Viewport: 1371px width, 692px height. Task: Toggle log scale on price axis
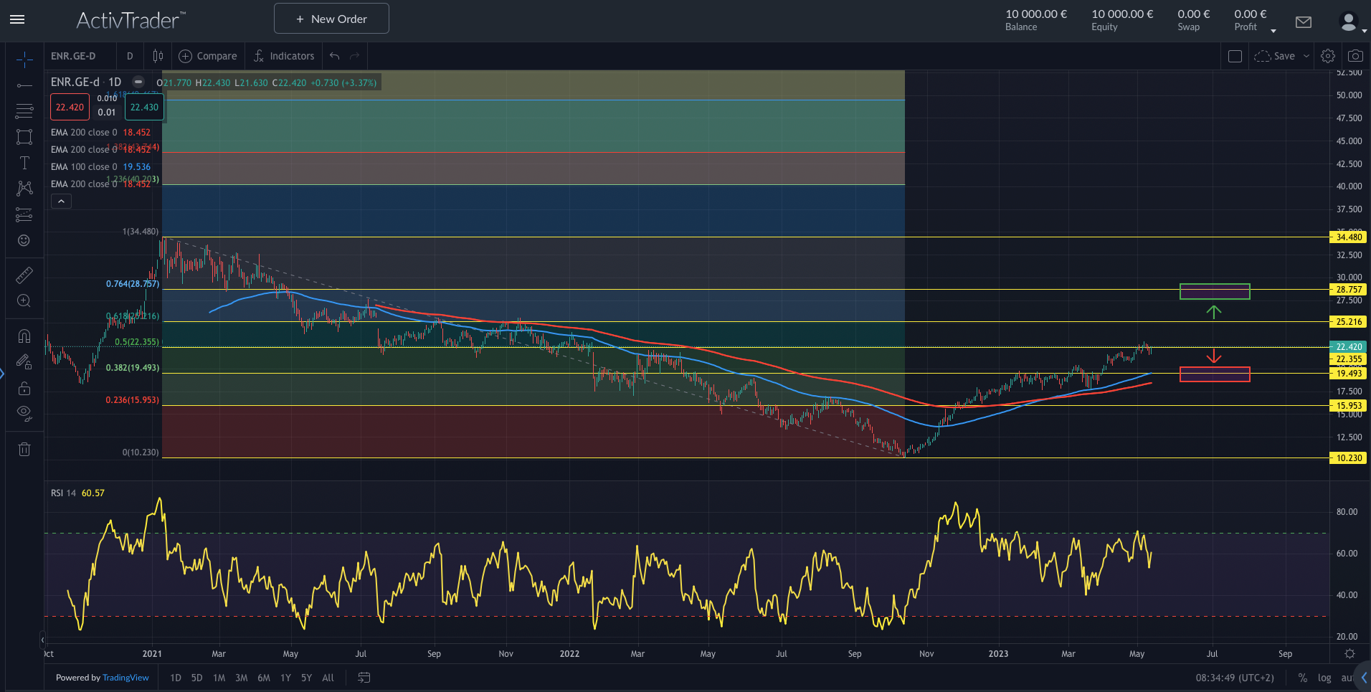[x=1324, y=678]
